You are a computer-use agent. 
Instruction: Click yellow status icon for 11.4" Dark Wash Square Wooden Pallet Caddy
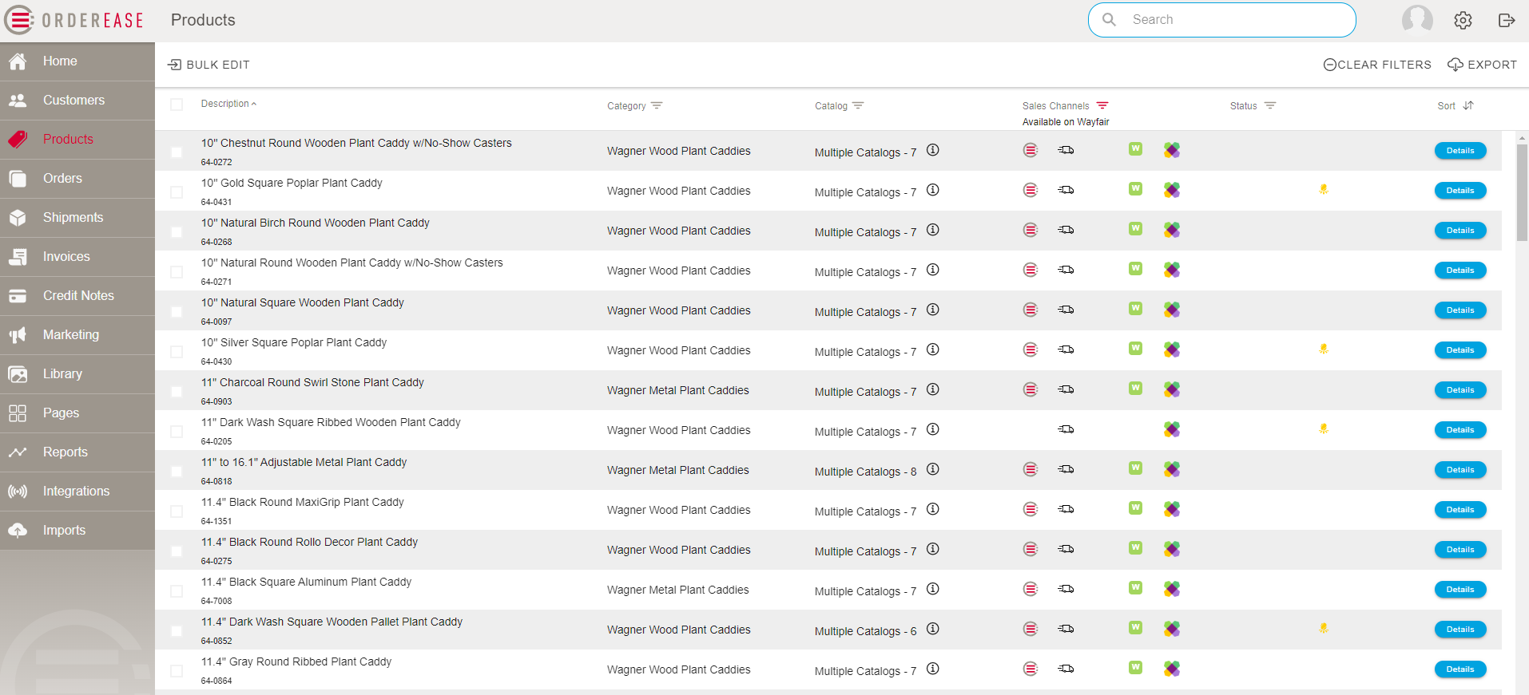(1324, 629)
